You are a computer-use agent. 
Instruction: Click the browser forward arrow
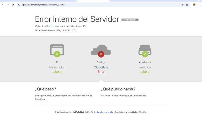pos(8,5)
